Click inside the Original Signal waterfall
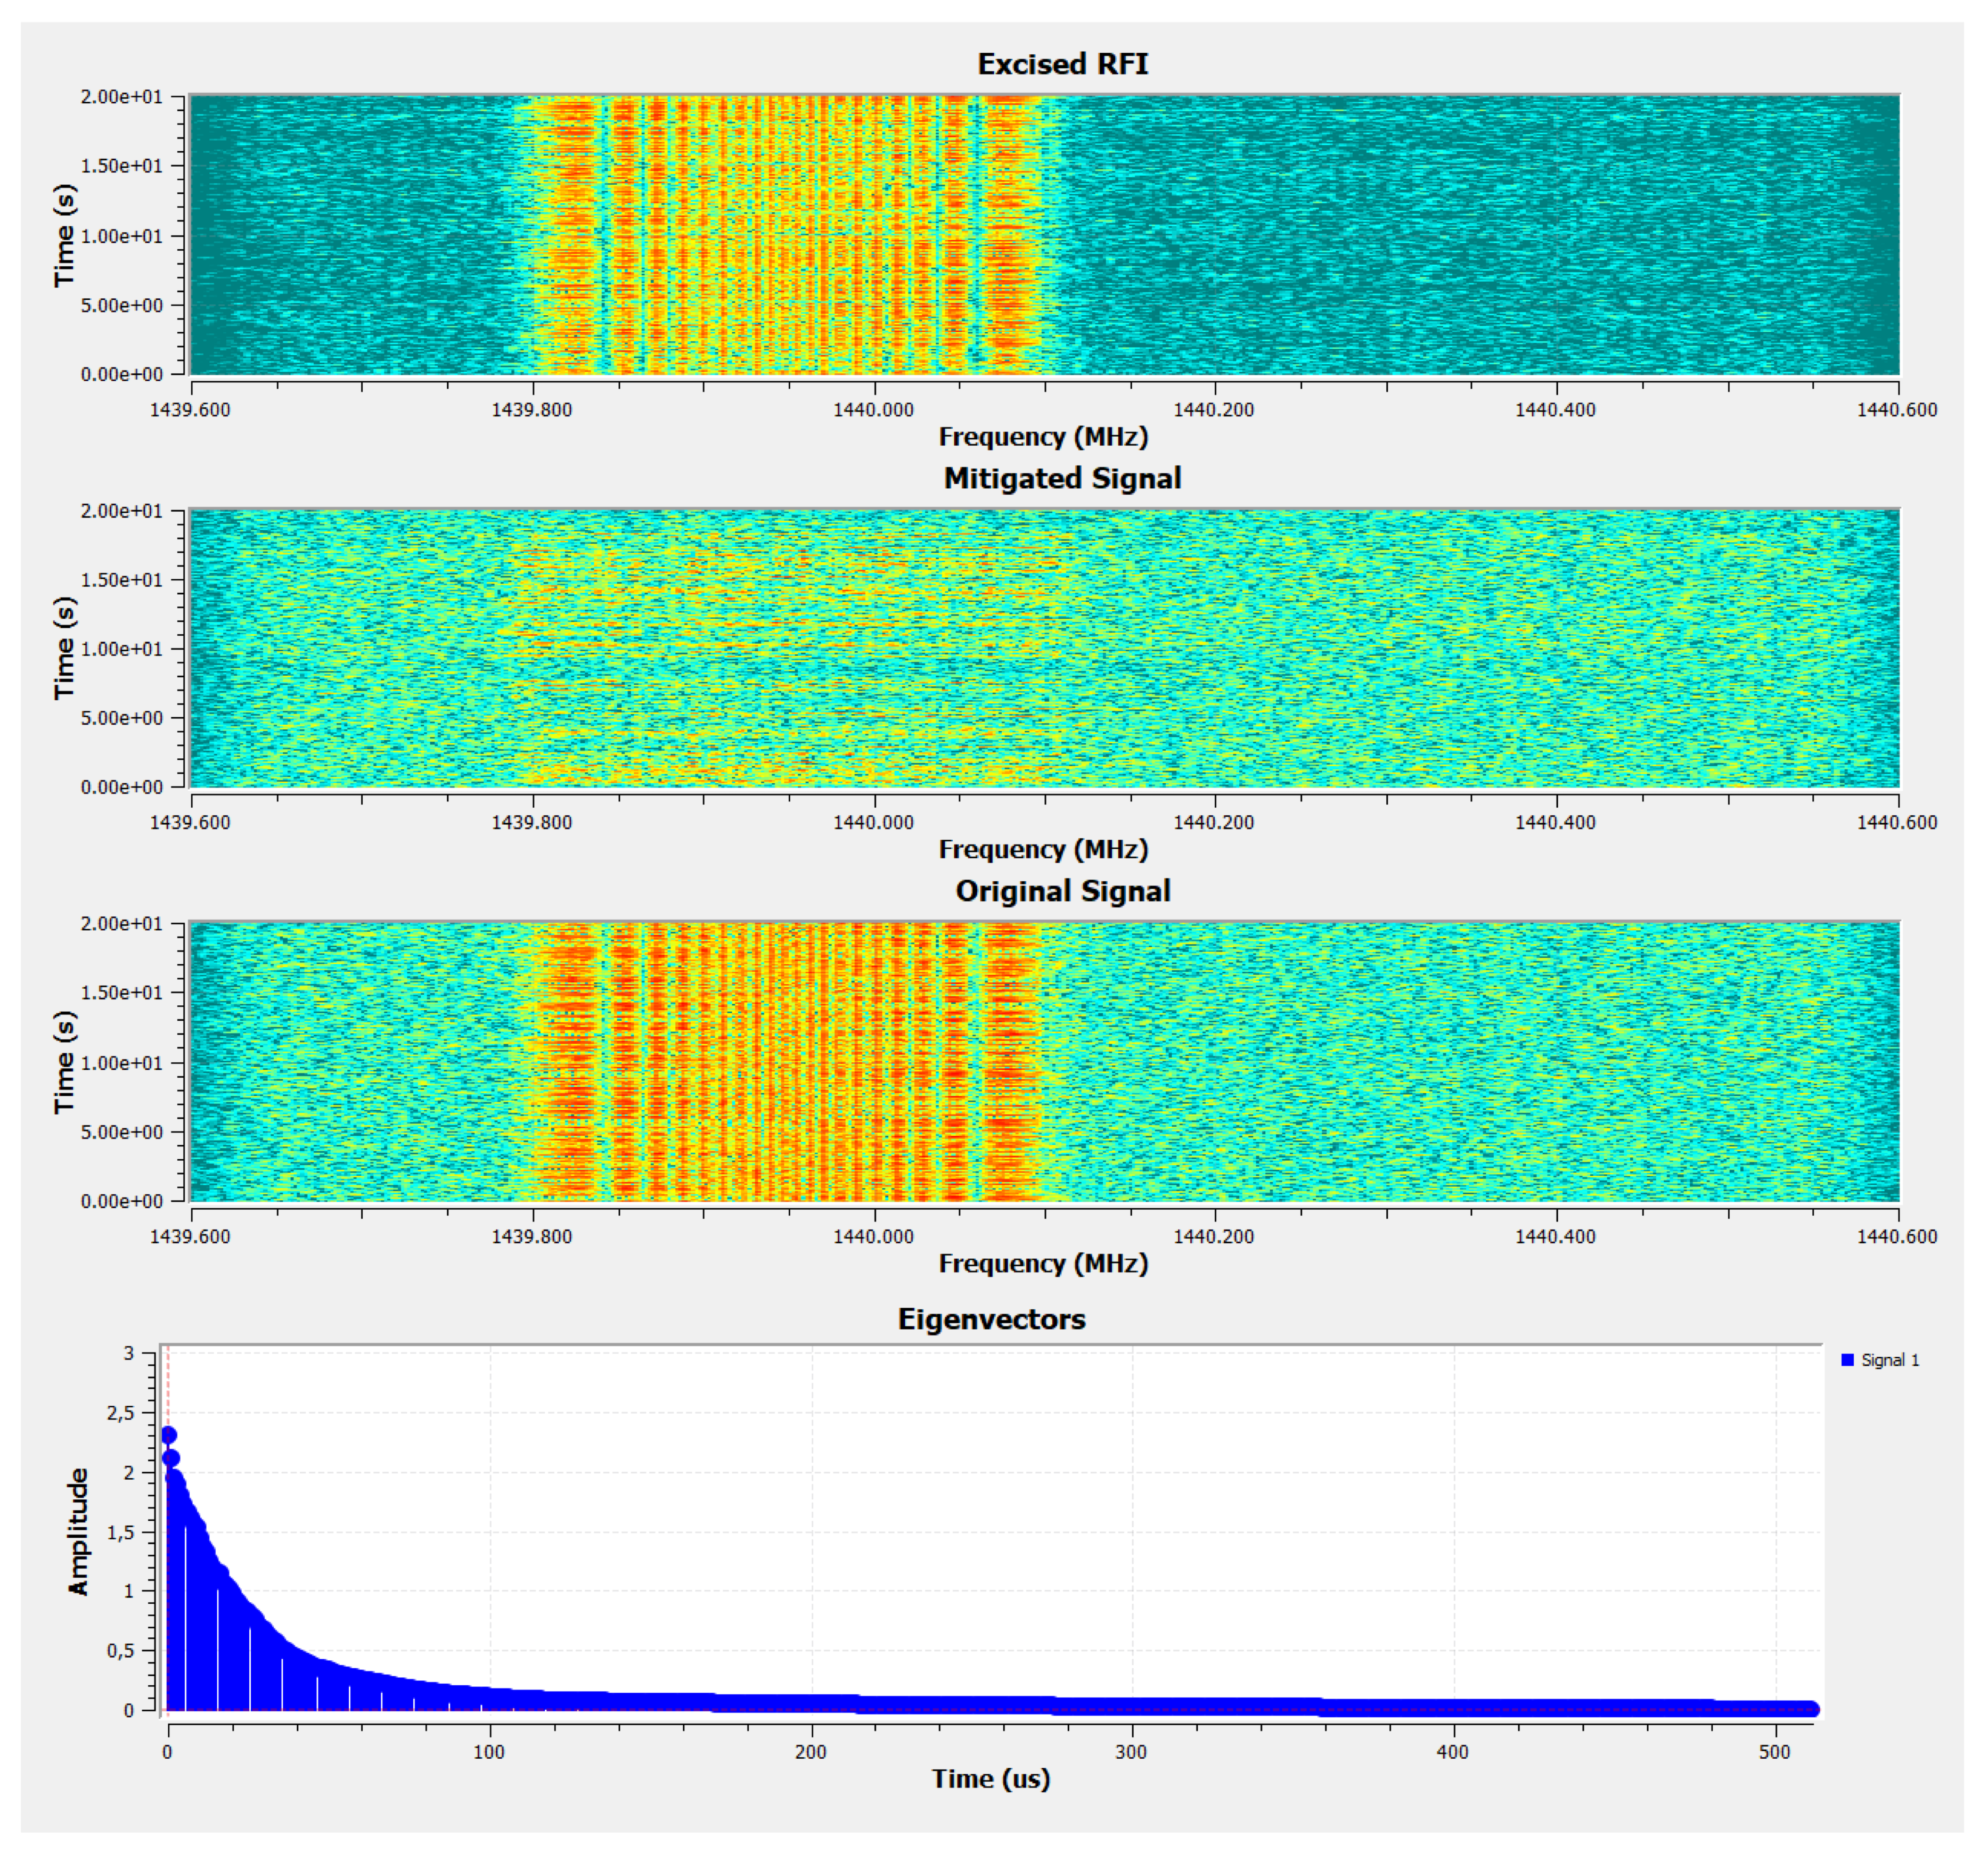The width and height of the screenshot is (1988, 1853). coord(1044,1061)
